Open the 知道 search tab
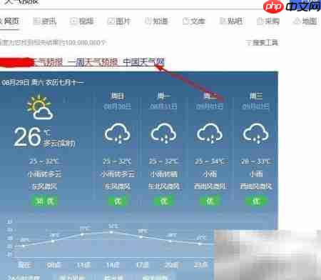This screenshot has height=280, width=321. click(x=156, y=21)
